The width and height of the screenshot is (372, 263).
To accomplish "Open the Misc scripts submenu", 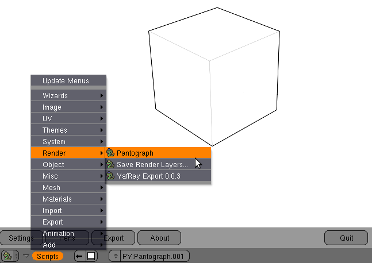I will point(68,176).
